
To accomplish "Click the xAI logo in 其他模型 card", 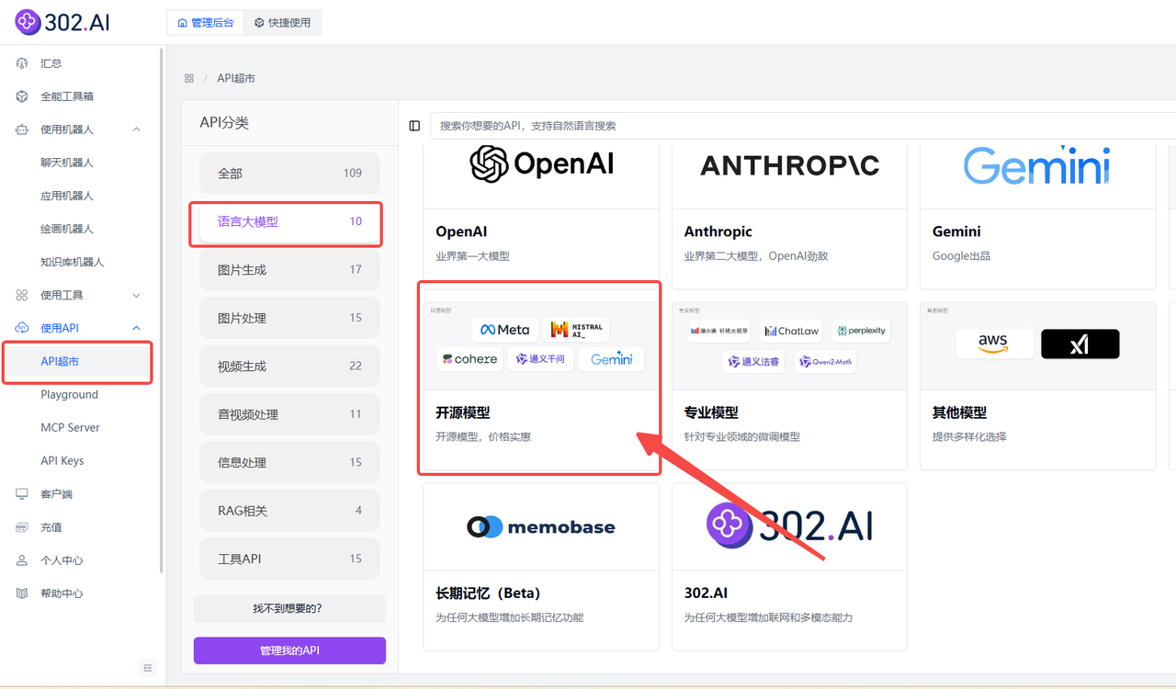I will (x=1080, y=344).
